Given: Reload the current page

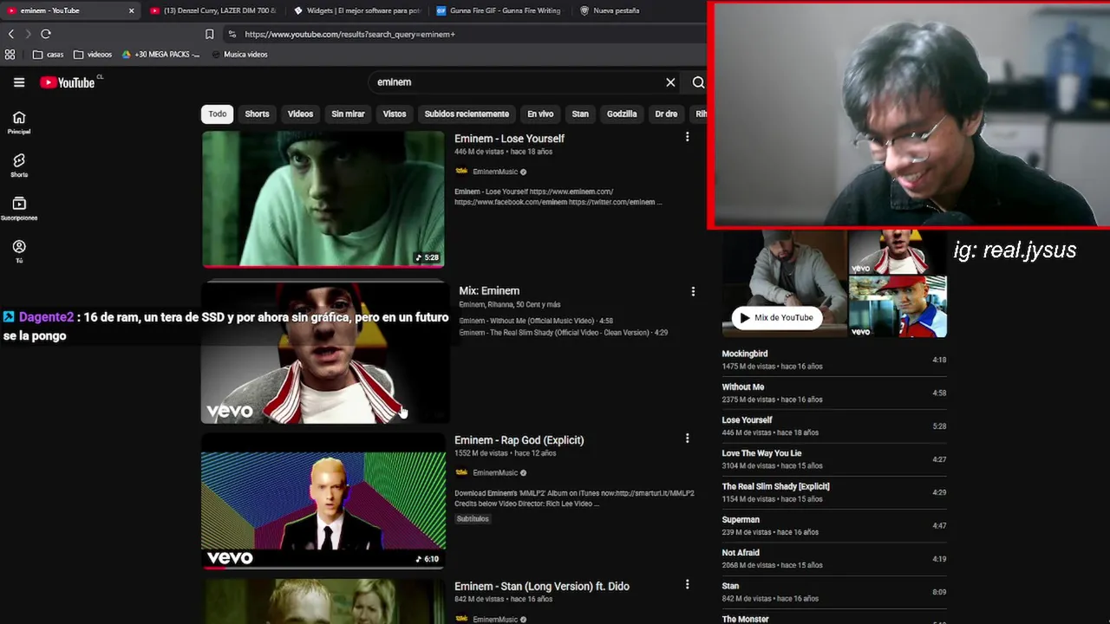Looking at the screenshot, I should click(46, 34).
